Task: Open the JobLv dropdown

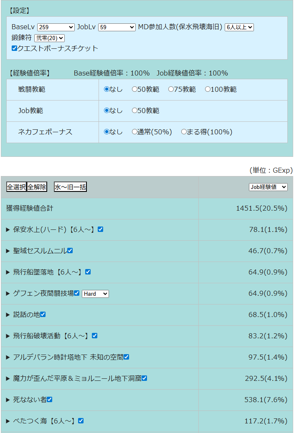Action: (x=117, y=27)
